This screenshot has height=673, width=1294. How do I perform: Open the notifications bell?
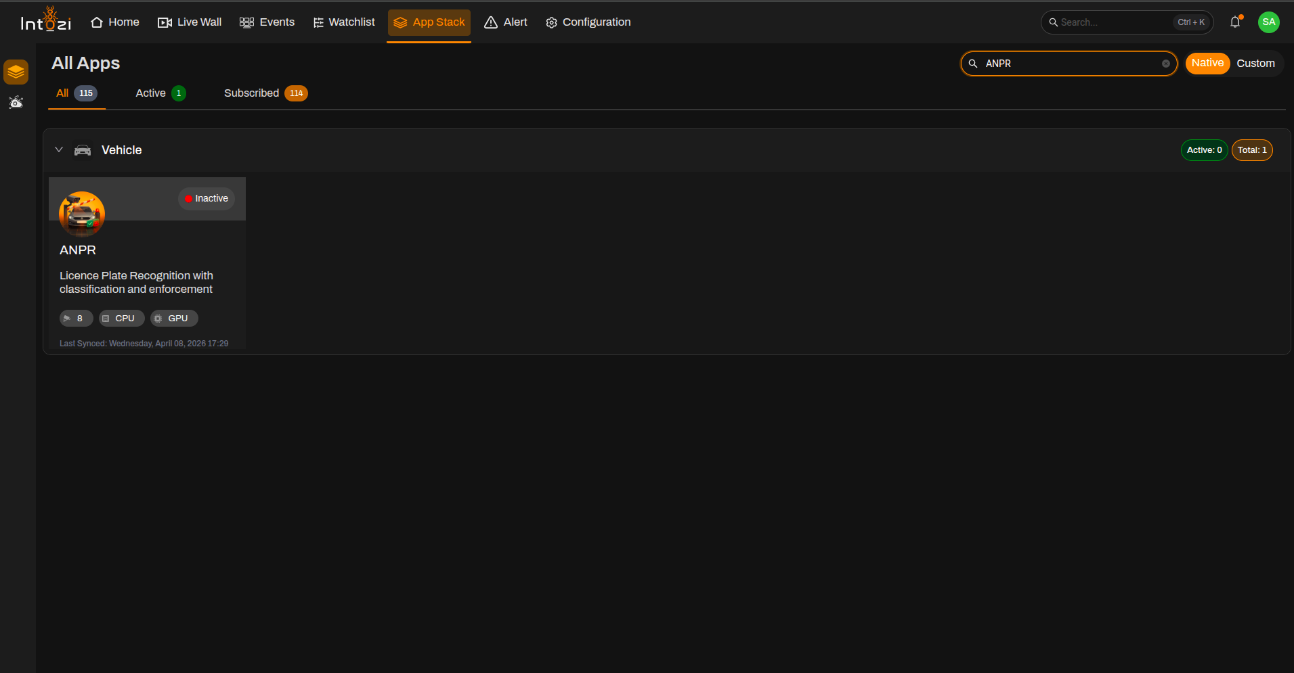click(x=1235, y=22)
